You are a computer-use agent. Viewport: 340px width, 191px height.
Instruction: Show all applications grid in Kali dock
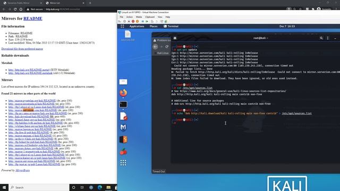(x=123, y=163)
